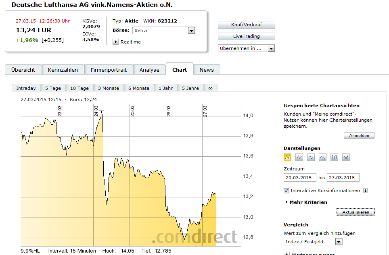The height and width of the screenshot is (255, 389).
Task: Click the Aktualisieren button
Action: coord(356,212)
